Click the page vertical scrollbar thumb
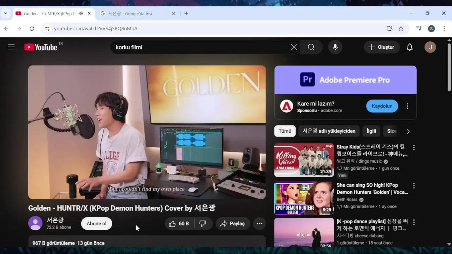 (449, 67)
